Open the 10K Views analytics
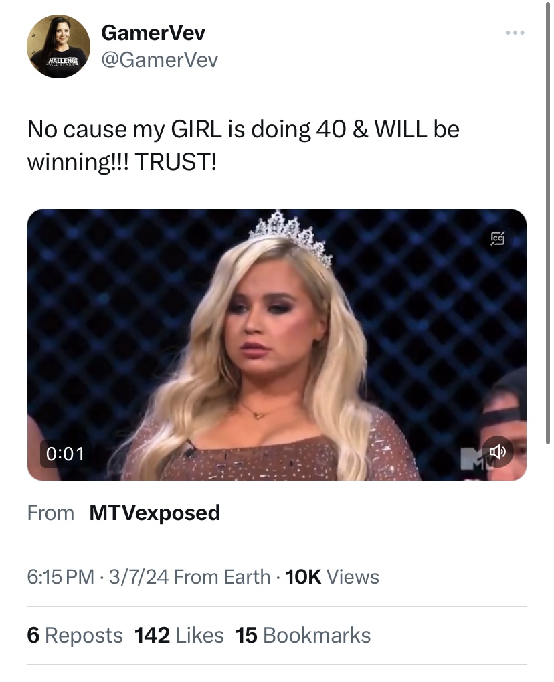 [x=333, y=577]
